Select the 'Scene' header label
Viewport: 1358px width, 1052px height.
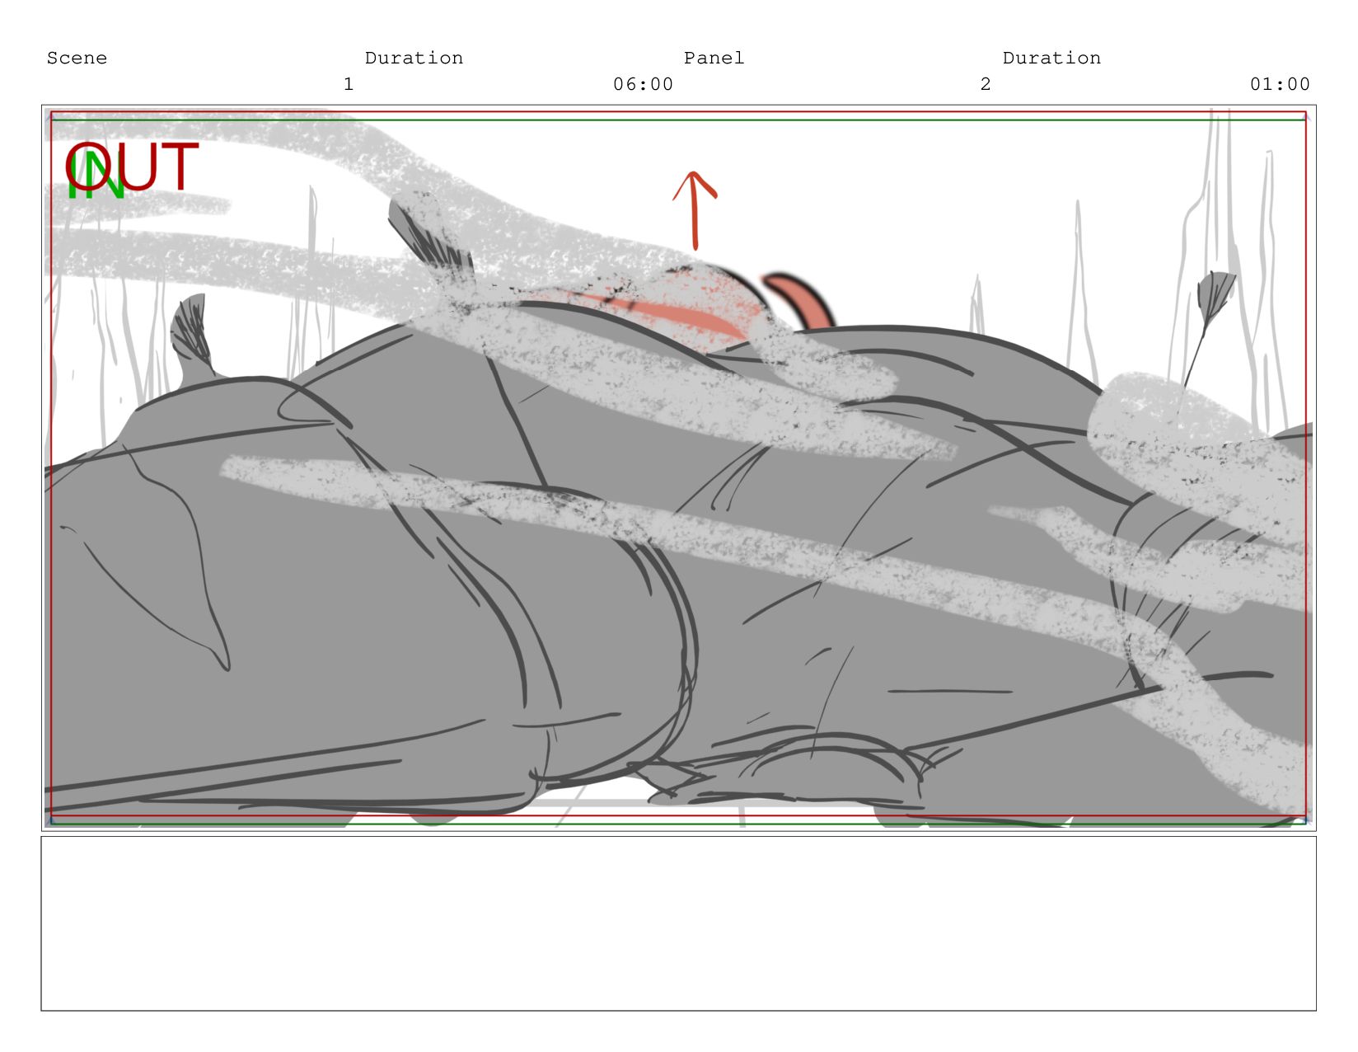[x=77, y=59]
